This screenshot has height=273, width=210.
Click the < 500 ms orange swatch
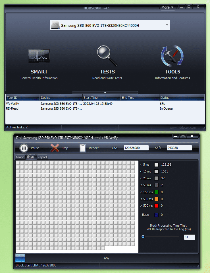pos(157,199)
